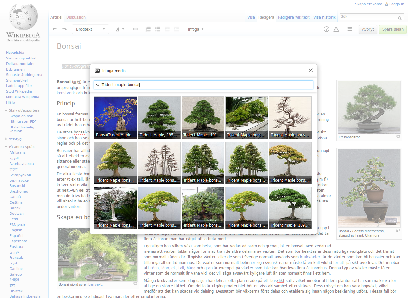Click the Avbryt button
Image resolution: width=408 pixels, height=298 pixels.
(x=368, y=29)
